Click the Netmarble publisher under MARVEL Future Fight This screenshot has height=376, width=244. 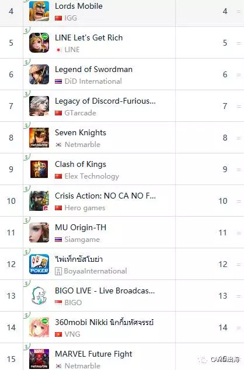82,366
